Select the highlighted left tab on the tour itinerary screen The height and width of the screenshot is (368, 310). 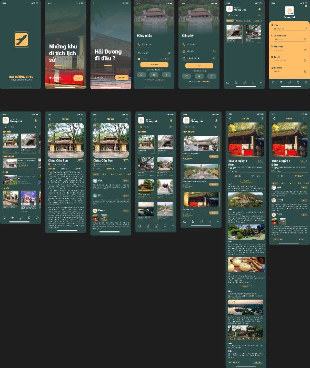(x=237, y=176)
